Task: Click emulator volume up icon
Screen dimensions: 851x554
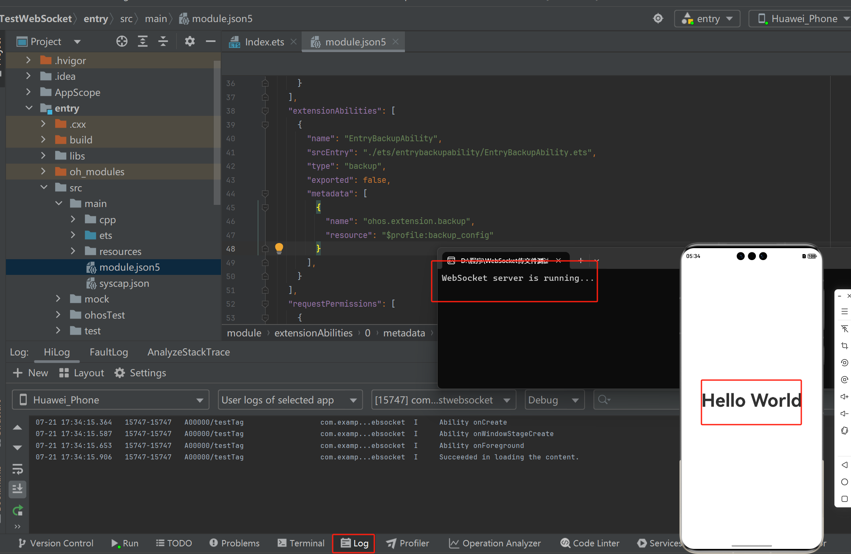Action: tap(844, 397)
